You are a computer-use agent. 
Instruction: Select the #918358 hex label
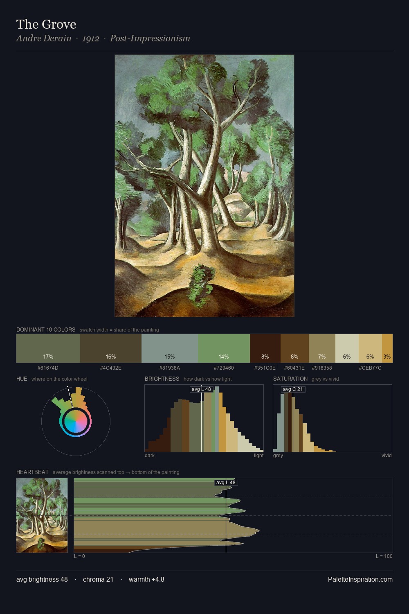pyautogui.click(x=322, y=368)
